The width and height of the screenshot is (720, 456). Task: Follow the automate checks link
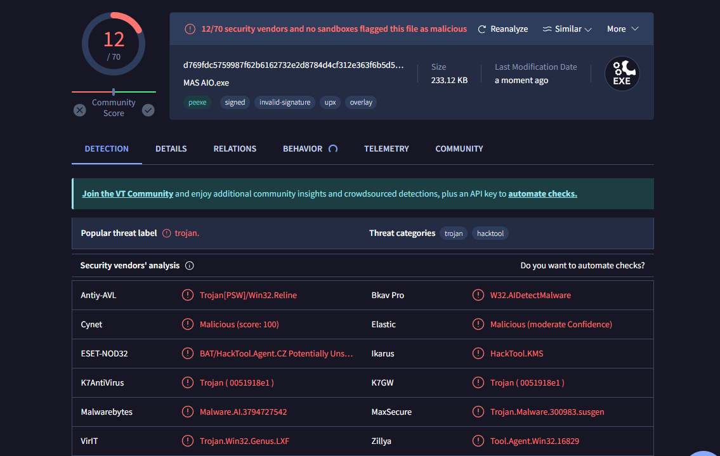click(x=542, y=194)
